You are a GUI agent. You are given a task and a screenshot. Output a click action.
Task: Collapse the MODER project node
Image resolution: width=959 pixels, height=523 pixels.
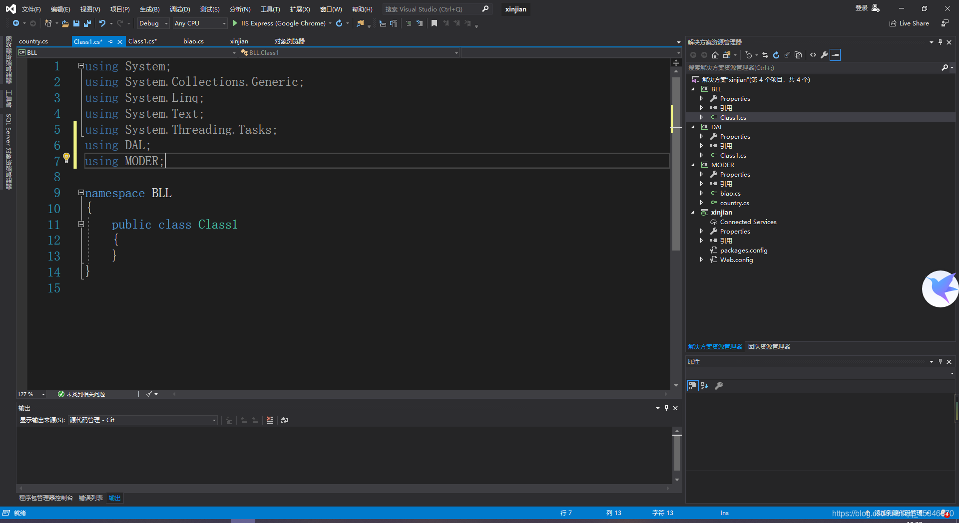tap(693, 165)
